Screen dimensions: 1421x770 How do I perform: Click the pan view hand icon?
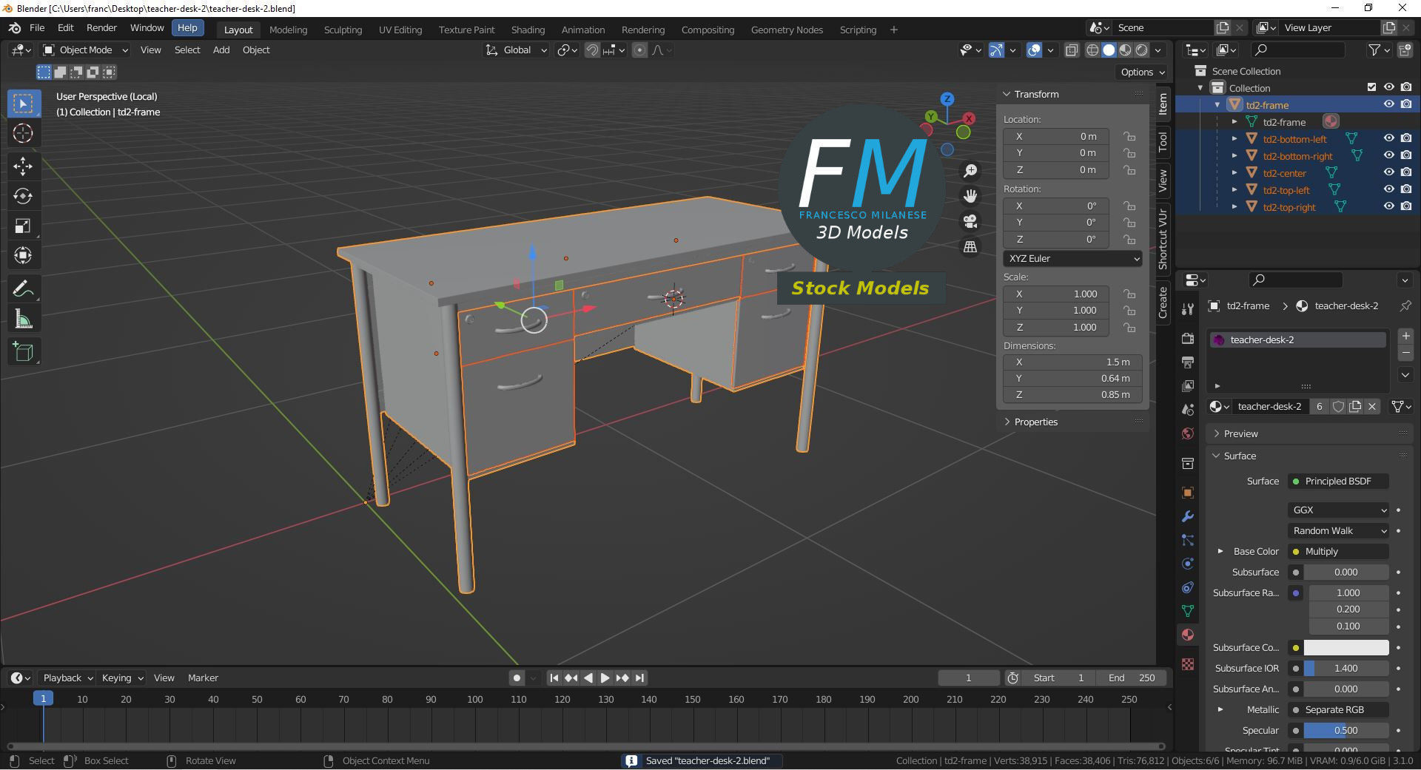(x=970, y=196)
